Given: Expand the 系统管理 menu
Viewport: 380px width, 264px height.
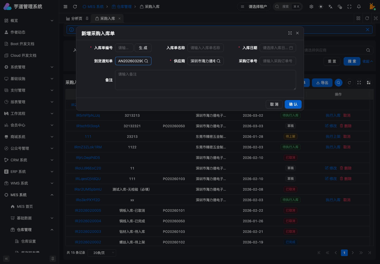Looking at the screenshot, I should [29, 67].
